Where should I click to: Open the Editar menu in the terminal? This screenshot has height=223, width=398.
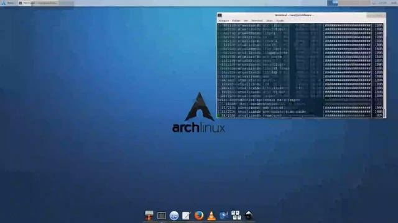(x=236, y=20)
